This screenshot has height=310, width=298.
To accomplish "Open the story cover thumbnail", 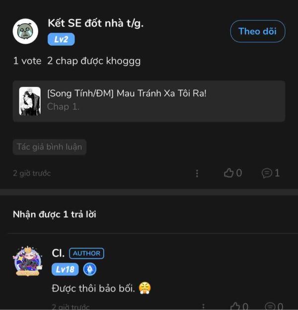I will (x=30, y=101).
